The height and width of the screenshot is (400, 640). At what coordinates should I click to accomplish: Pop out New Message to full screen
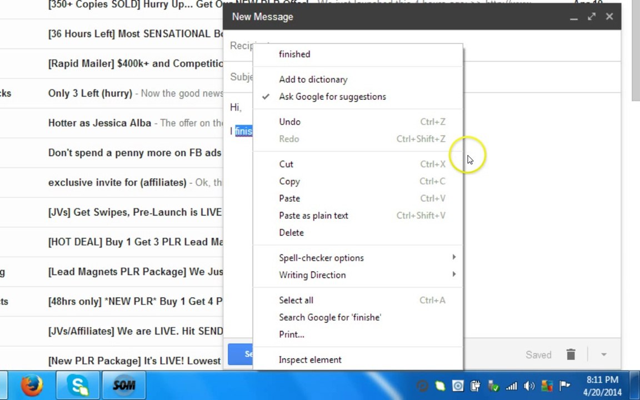(592, 17)
